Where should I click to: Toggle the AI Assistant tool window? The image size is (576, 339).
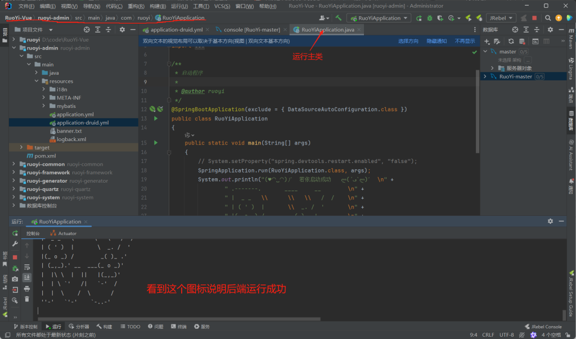(571, 155)
